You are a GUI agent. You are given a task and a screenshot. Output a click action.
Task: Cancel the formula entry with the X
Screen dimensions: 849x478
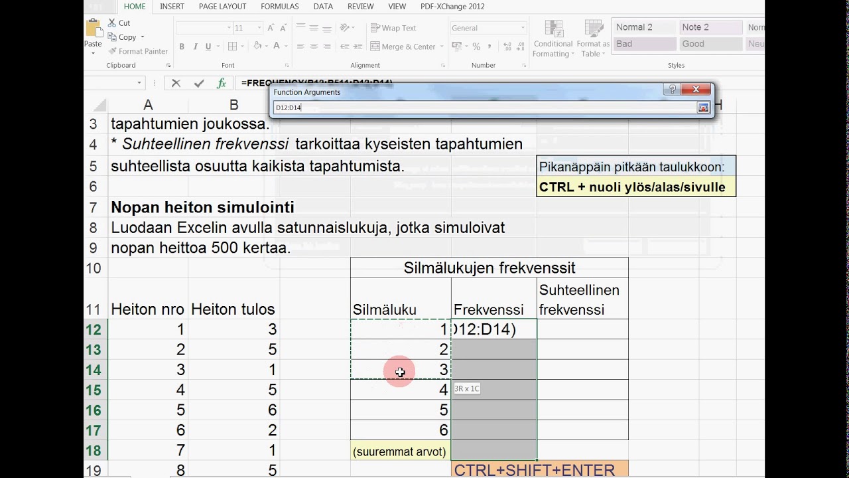pos(176,83)
